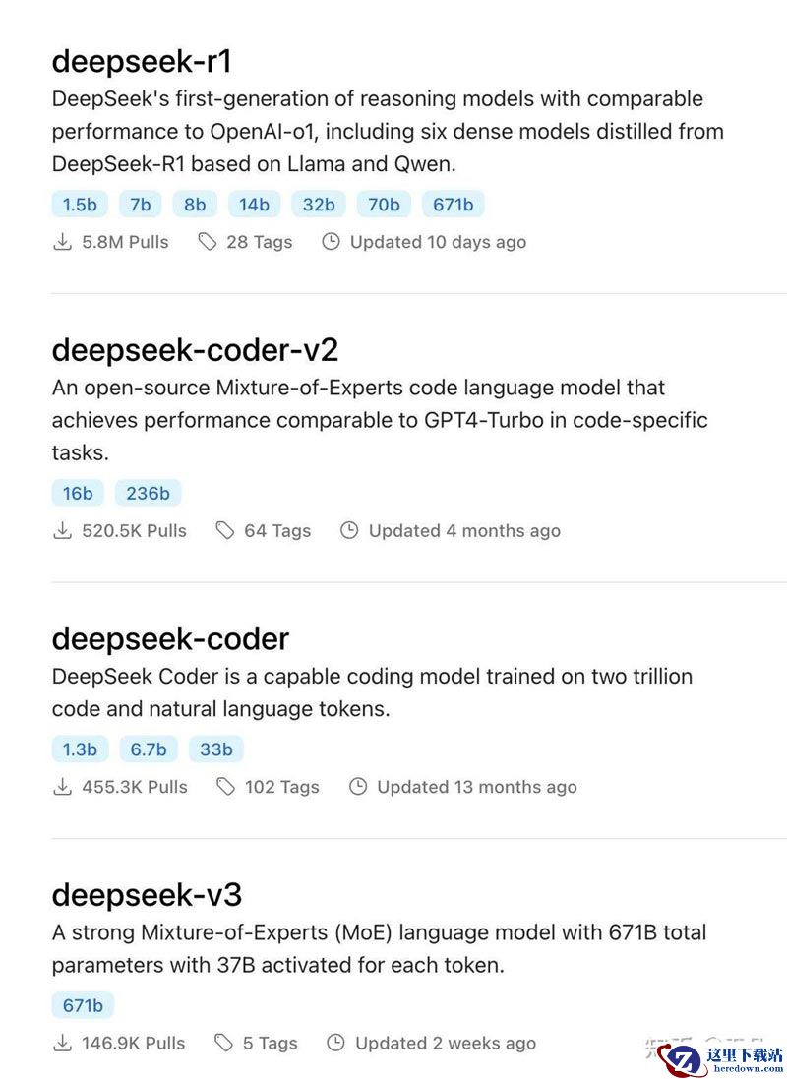Click the download icon beside 146.9K Pulls

63,1043
